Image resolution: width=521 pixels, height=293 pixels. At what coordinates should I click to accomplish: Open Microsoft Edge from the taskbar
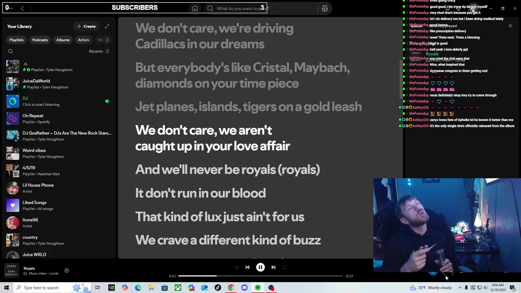(138, 288)
